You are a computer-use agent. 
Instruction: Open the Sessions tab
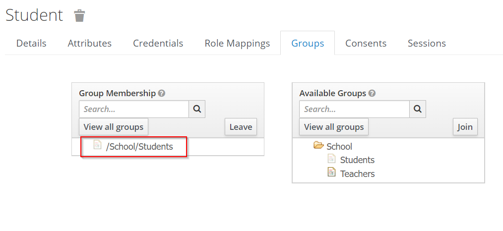pos(427,43)
